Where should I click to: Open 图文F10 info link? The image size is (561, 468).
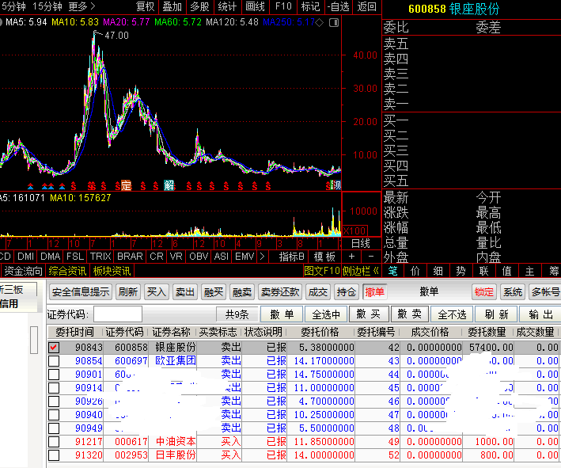[x=321, y=271]
